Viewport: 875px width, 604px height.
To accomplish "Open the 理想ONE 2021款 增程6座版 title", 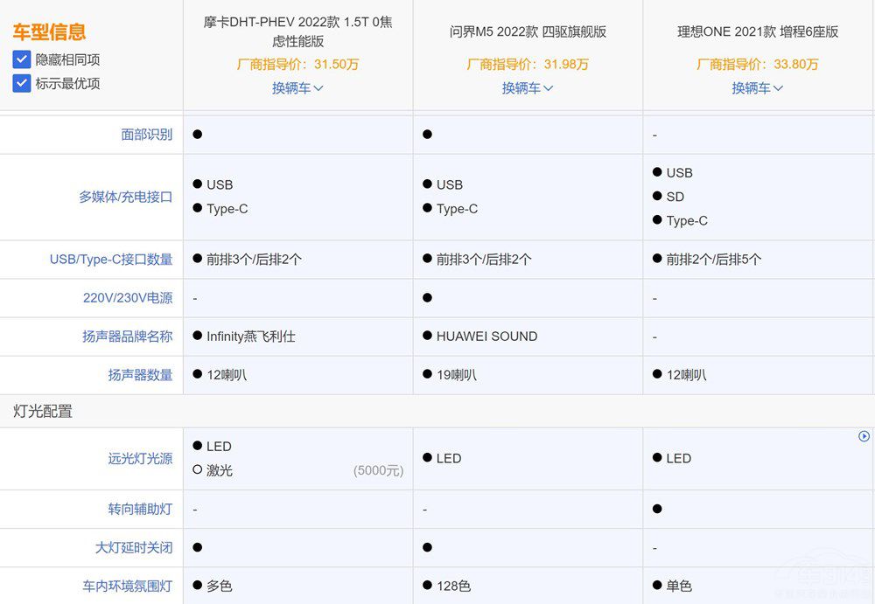I will pos(758,31).
